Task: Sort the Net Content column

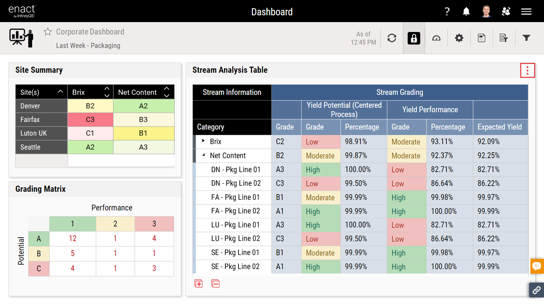Action: (x=167, y=92)
